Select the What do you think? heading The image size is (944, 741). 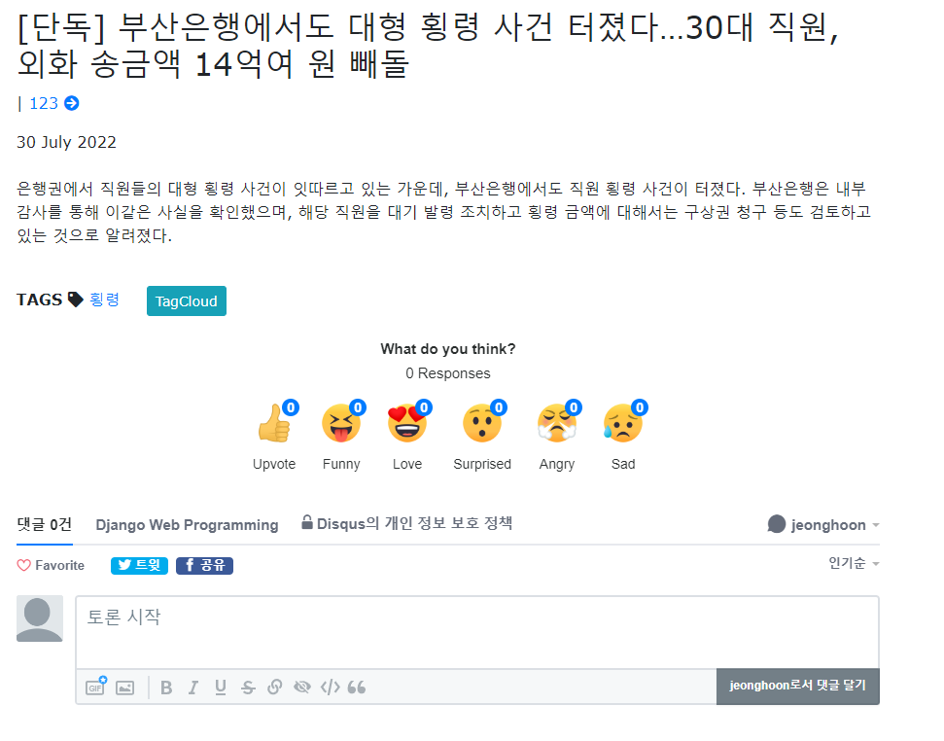448,349
